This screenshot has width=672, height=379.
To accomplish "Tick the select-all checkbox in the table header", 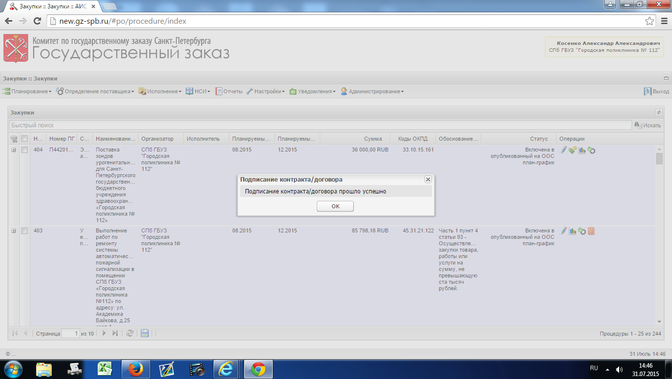I will (24, 139).
